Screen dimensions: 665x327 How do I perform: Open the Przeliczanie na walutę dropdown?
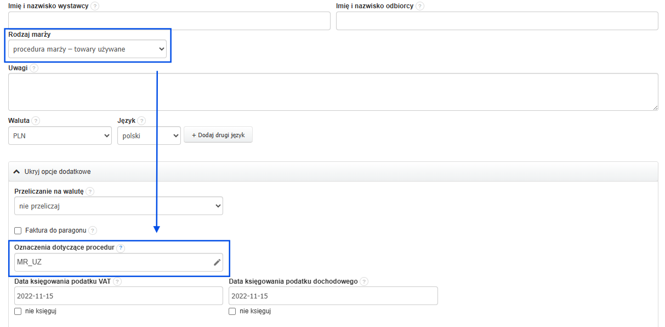[x=118, y=206]
